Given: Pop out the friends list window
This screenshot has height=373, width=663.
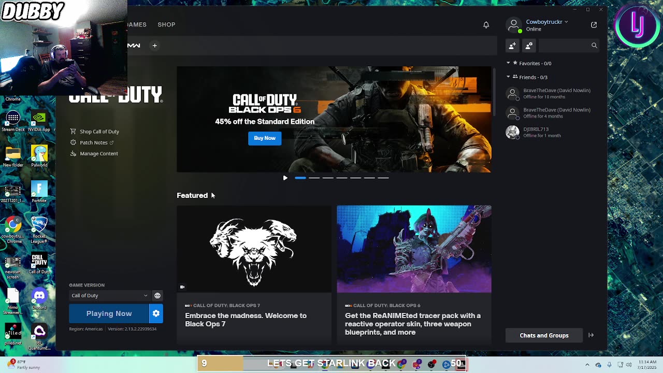Looking at the screenshot, I should pyautogui.click(x=594, y=25).
